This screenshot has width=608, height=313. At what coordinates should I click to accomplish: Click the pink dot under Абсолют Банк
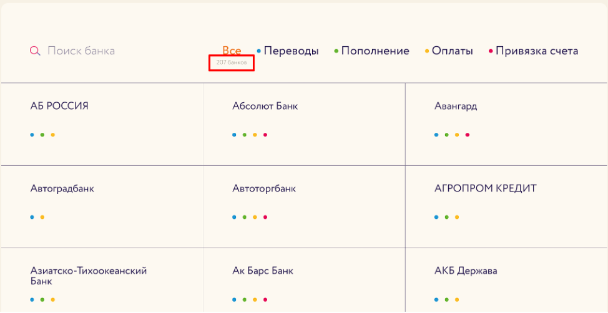pos(265,135)
